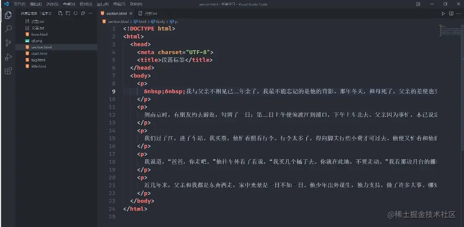Open the 终端(T) menu
Viewport: 464px width, 227px height.
(x=119, y=4)
